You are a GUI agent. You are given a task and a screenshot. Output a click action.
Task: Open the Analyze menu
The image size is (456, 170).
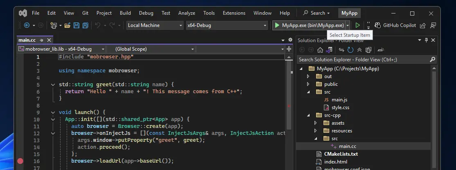[187, 13]
